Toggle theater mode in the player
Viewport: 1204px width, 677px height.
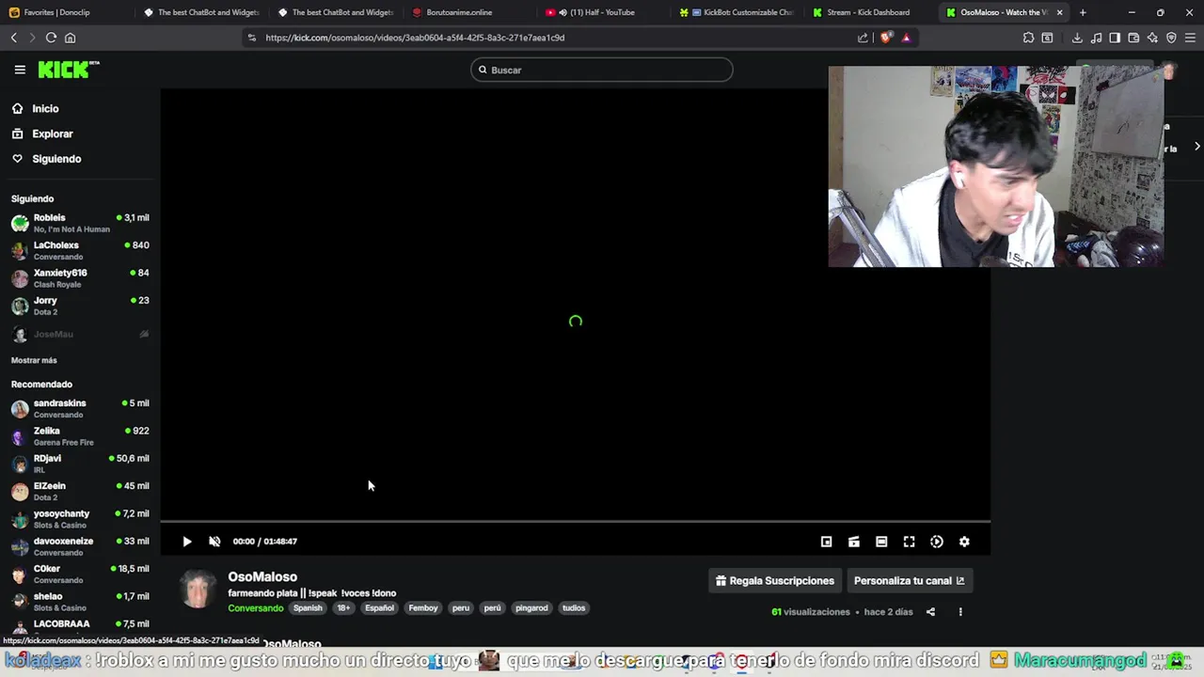click(881, 542)
